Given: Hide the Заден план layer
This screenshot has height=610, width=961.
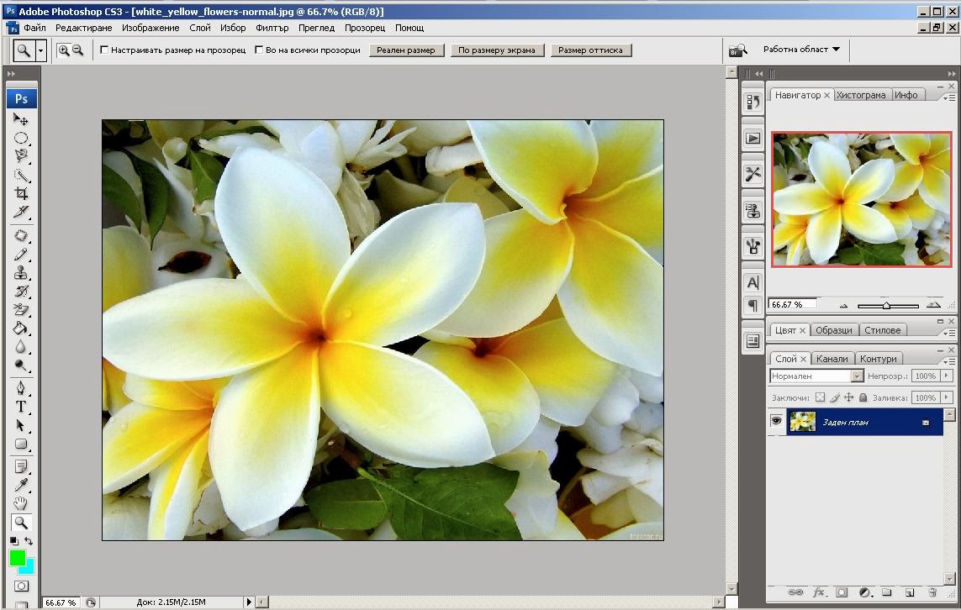Looking at the screenshot, I should 775,421.
